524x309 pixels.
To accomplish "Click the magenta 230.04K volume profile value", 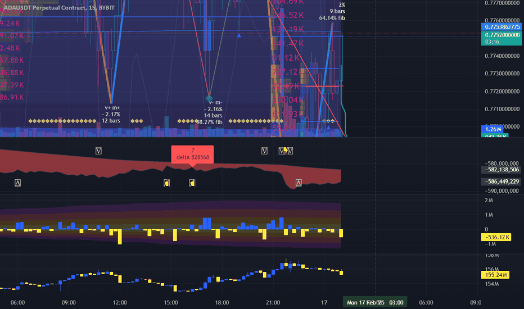I will point(288,100).
